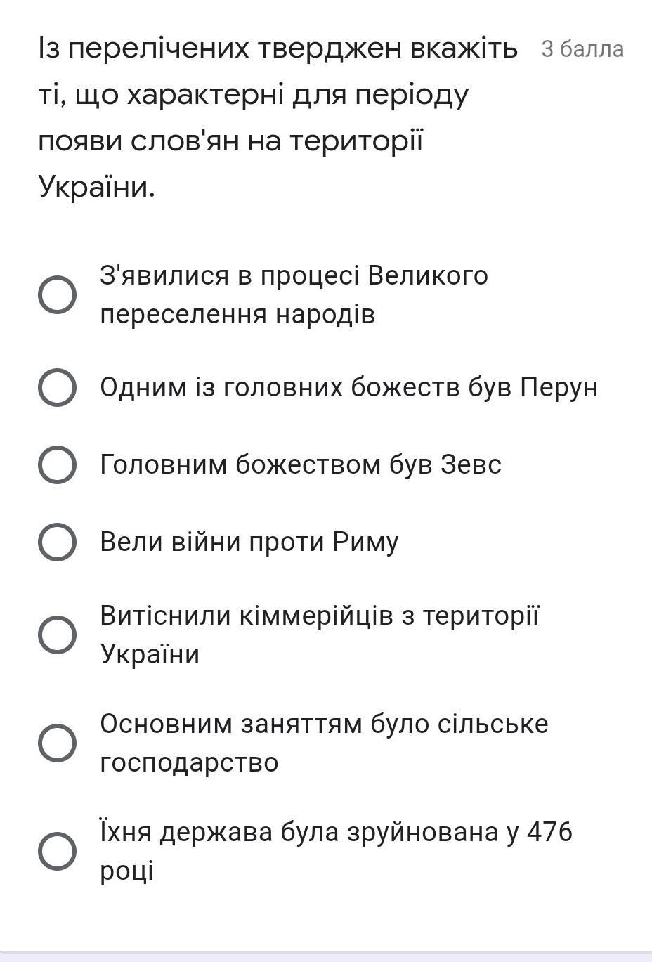Click the text 'З'явилися в процесі Великого переселення народів'
652x962 pixels.
(x=294, y=294)
